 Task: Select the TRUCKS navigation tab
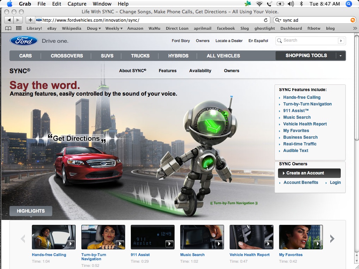tap(140, 56)
